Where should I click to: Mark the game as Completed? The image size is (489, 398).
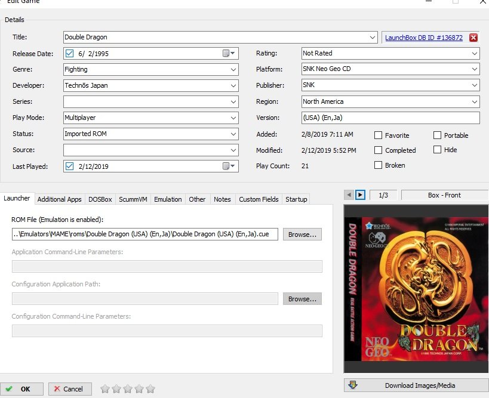click(378, 150)
